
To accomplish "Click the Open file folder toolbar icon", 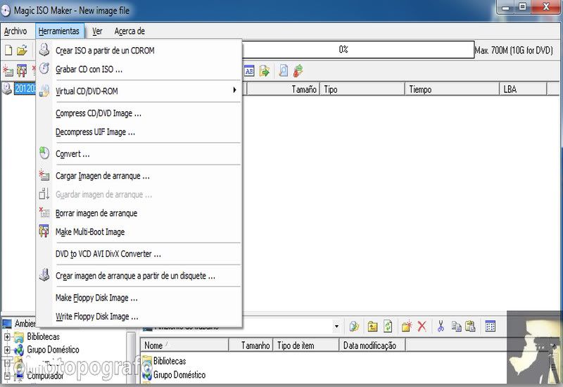I will [x=22, y=50].
